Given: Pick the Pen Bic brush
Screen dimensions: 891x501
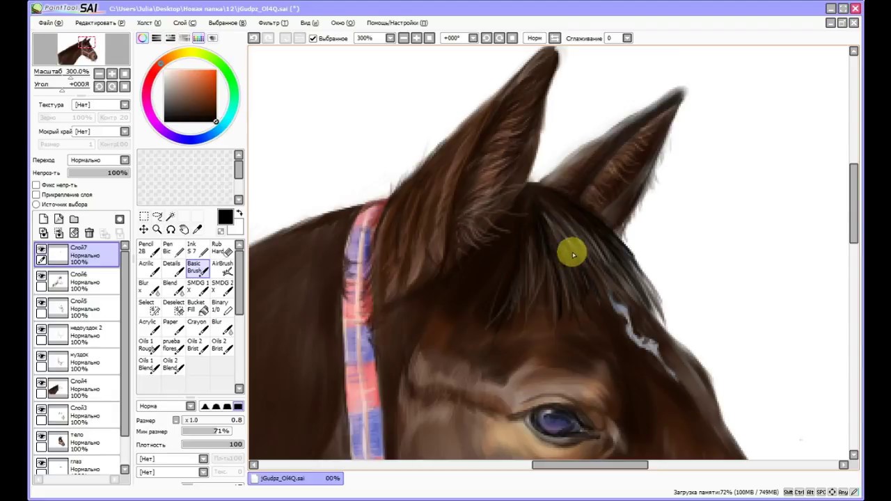Looking at the screenshot, I should [173, 248].
